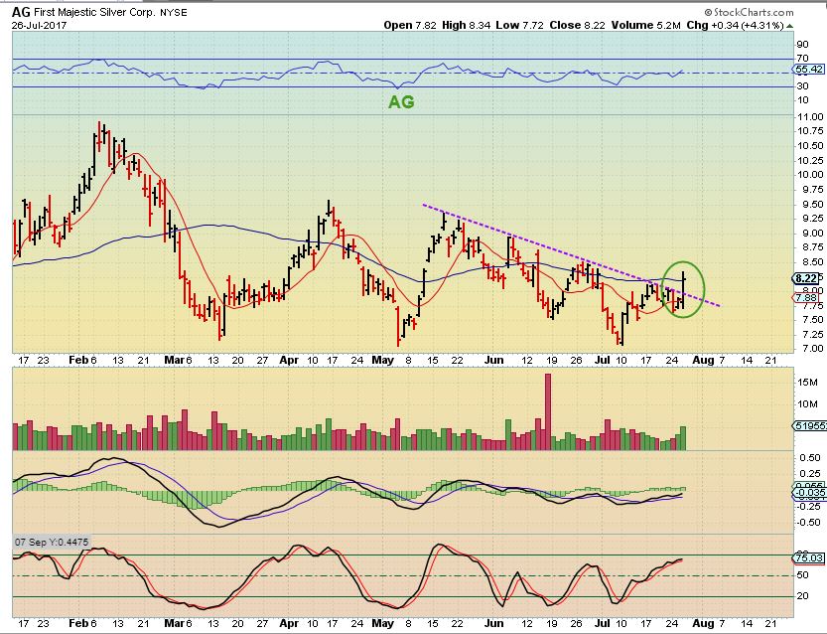Click the 7.50 price axis label
The image size is (827, 634).
tap(813, 319)
